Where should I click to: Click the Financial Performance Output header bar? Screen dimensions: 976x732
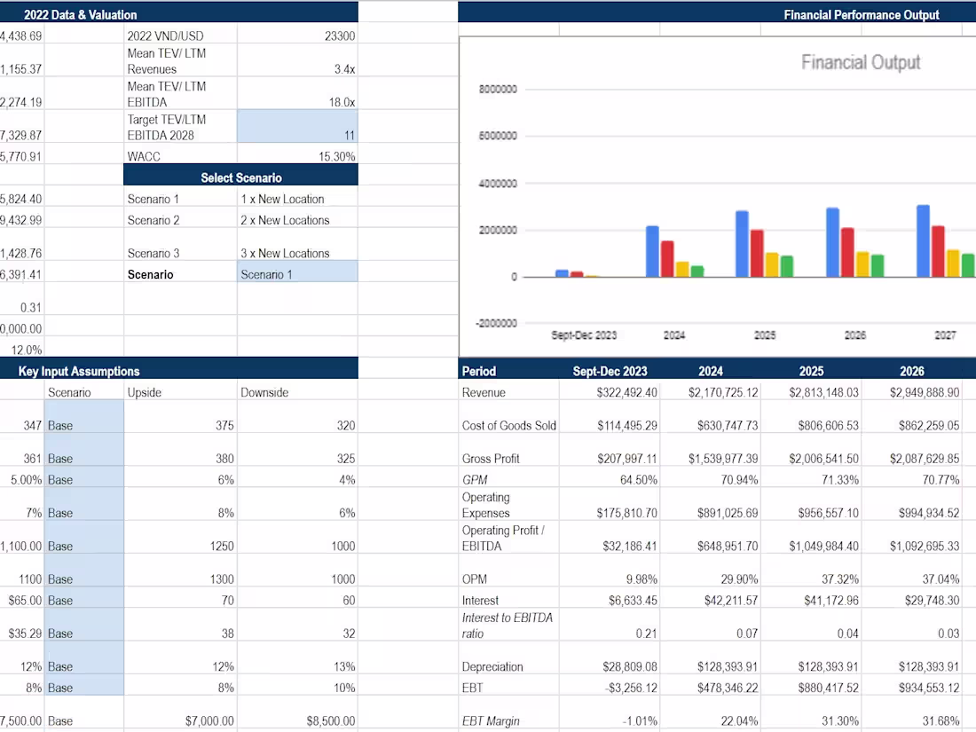click(x=859, y=14)
